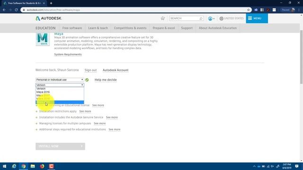Go back with the browser back arrow
The image size is (303, 170).
coord(4,10)
